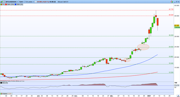Open the 'RSI (14)' indicator label
The height and width of the screenshot is (97, 180).
click(5, 83)
